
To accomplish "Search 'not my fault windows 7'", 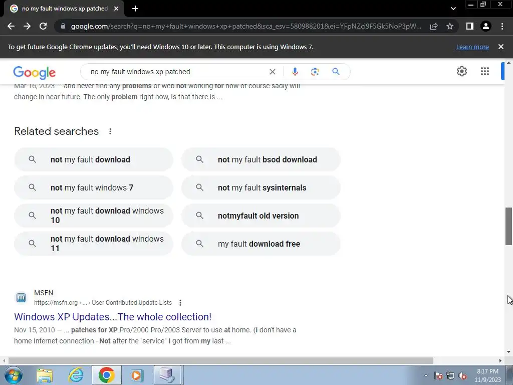I will tap(94, 187).
